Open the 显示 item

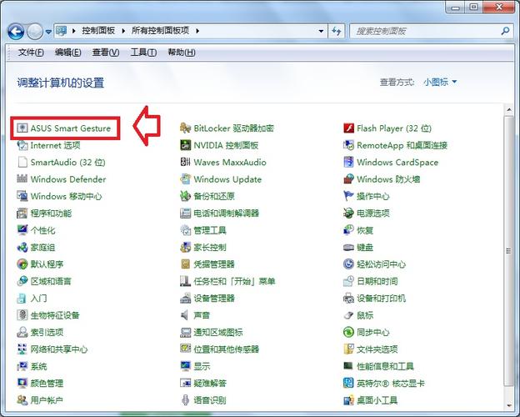pos(195,366)
